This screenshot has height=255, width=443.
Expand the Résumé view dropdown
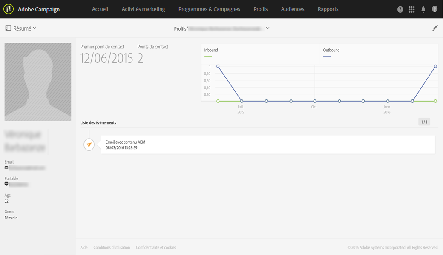[x=34, y=28]
